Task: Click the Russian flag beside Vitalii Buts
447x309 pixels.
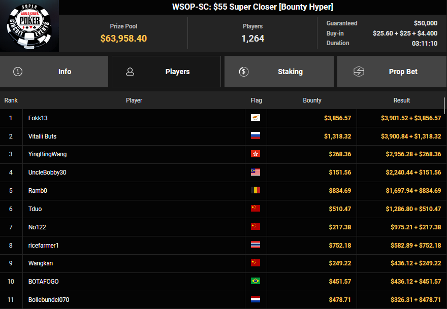Action: point(256,136)
